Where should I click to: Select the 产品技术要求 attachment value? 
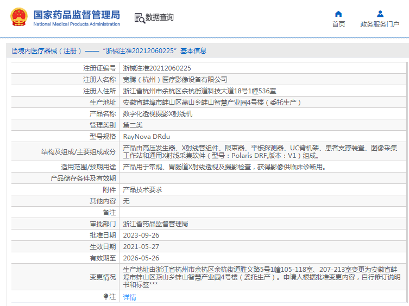tap(142, 190)
